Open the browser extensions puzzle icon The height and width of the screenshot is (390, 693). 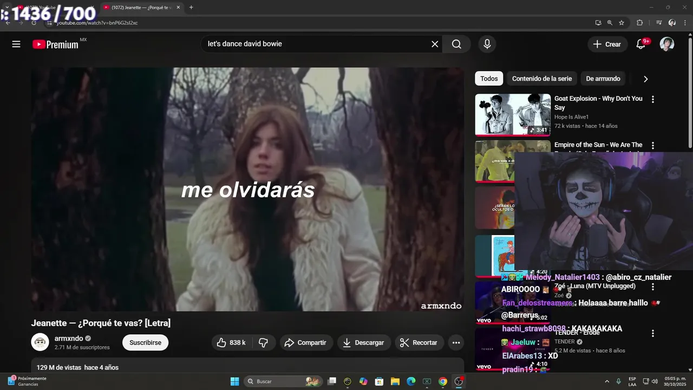pyautogui.click(x=640, y=23)
